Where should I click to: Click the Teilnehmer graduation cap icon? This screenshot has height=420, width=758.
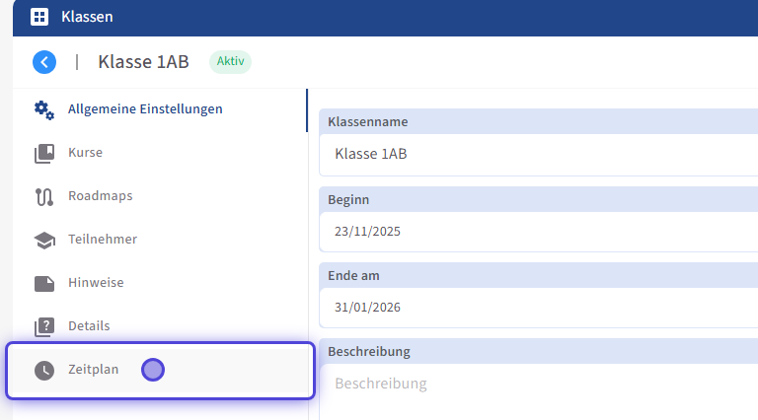(x=44, y=240)
